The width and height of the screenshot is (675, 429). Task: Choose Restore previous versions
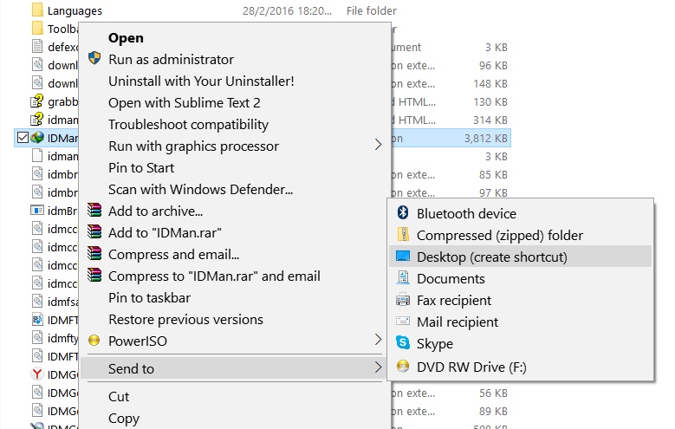pyautogui.click(x=185, y=319)
